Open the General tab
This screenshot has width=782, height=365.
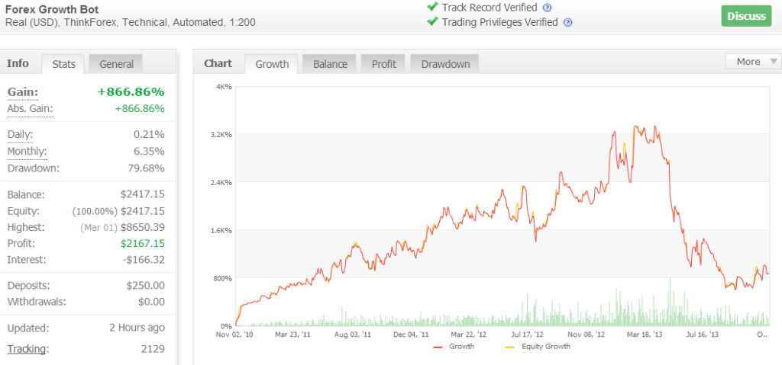point(116,64)
